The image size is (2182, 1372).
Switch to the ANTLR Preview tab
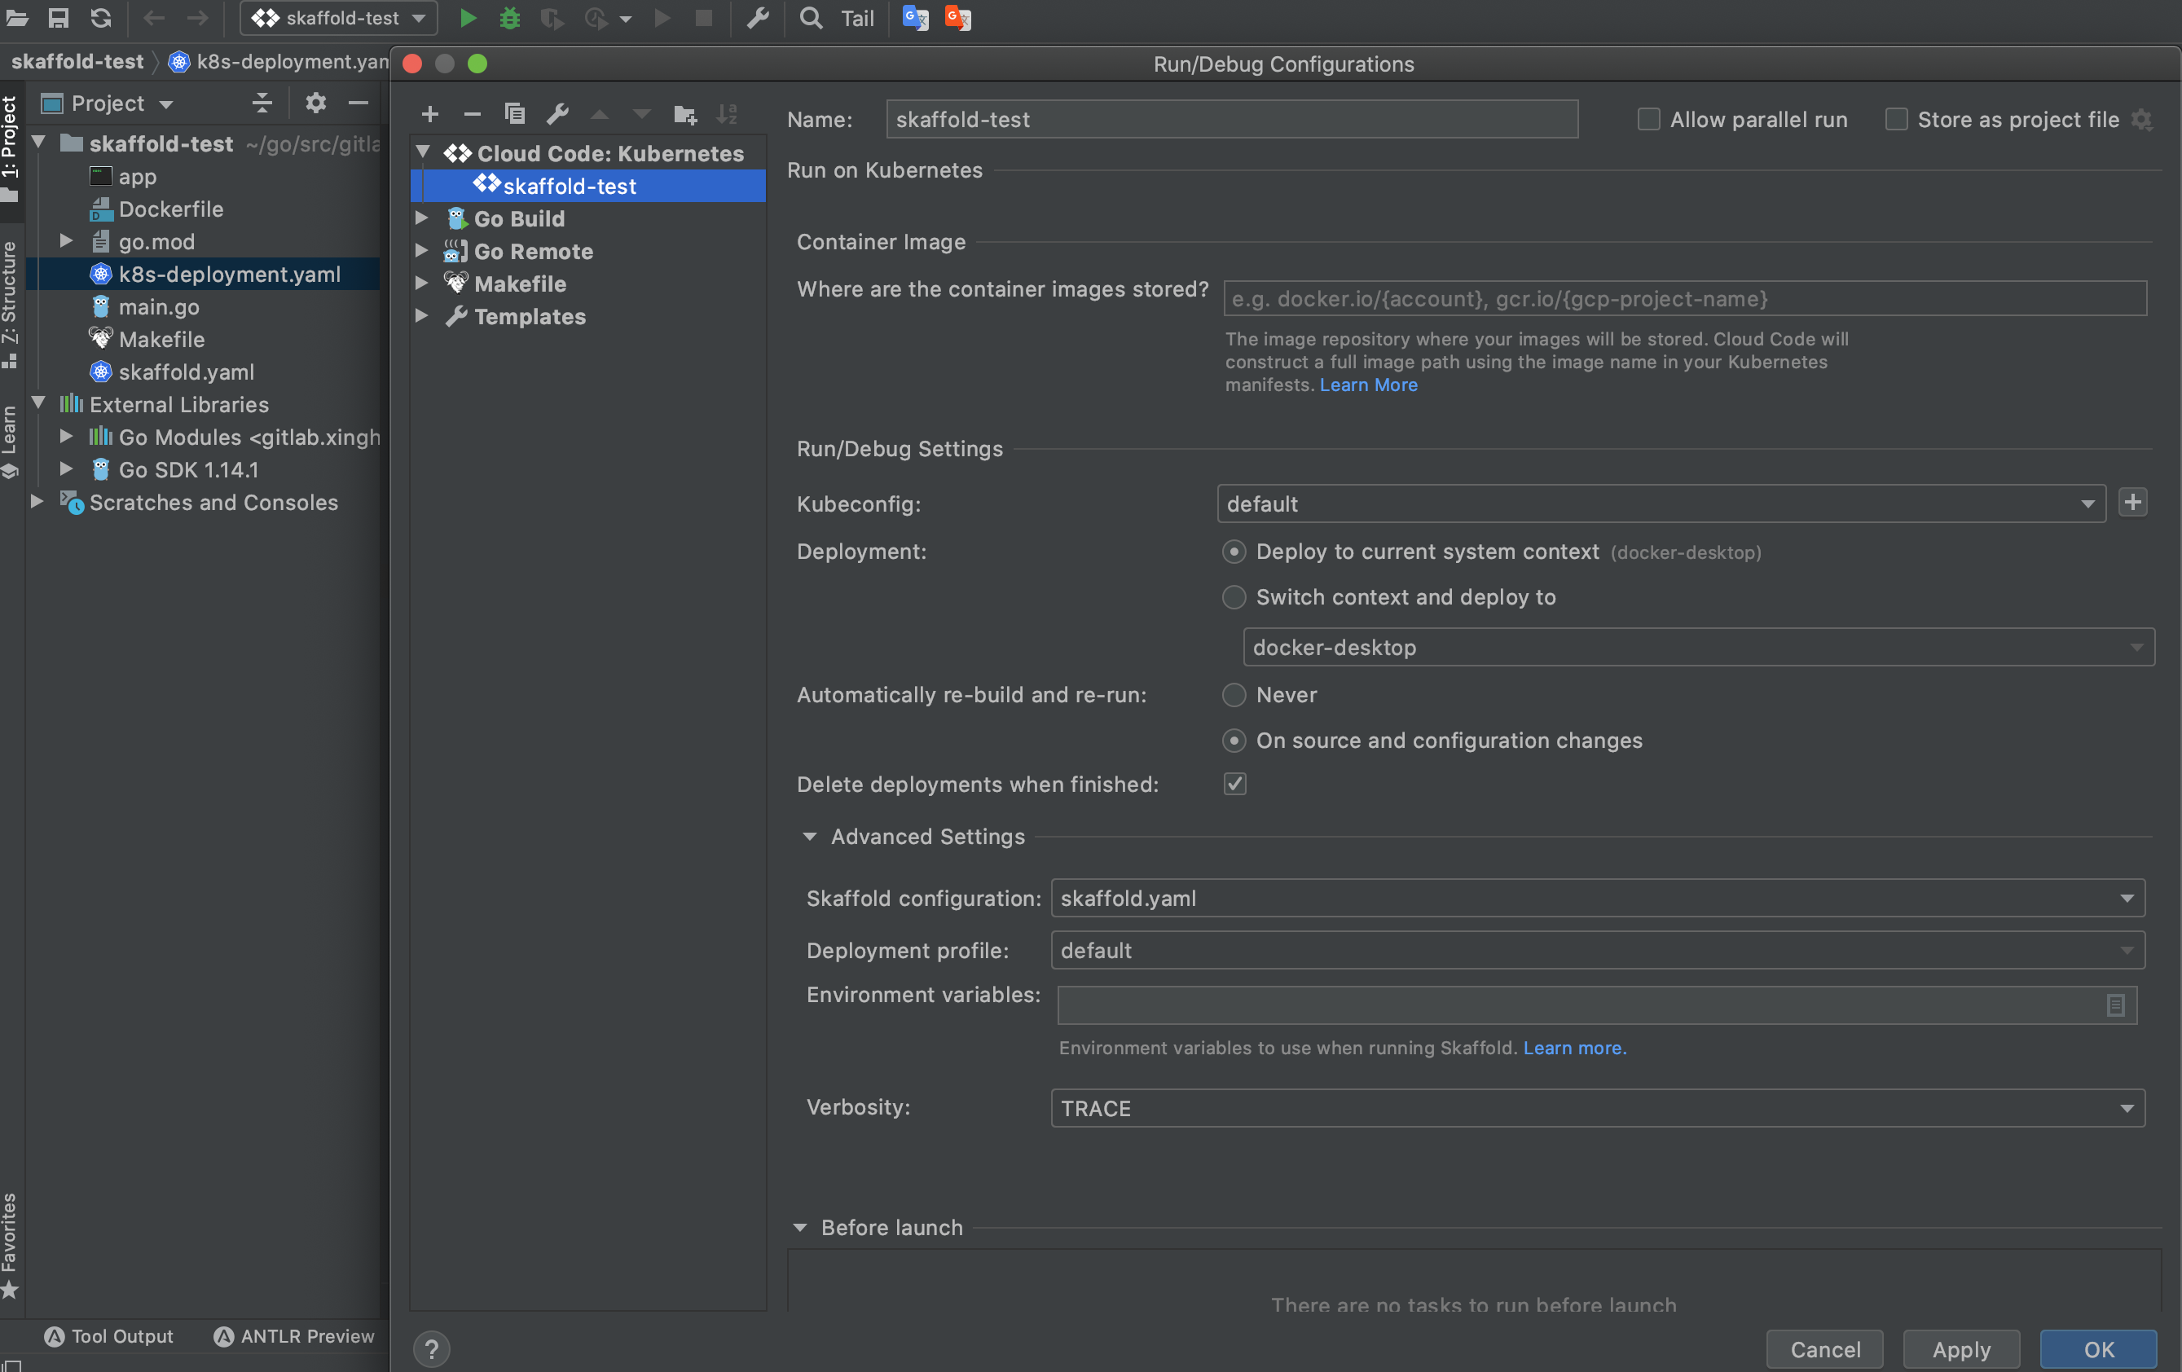coord(293,1336)
